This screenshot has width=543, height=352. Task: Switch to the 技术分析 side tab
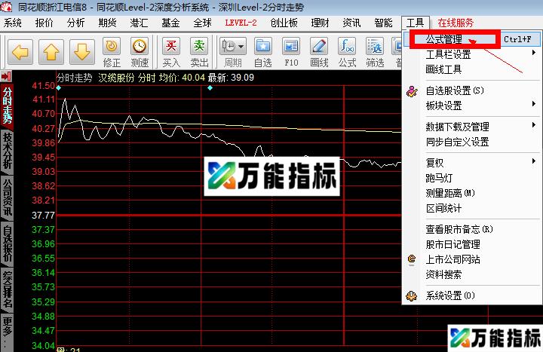[x=8, y=152]
